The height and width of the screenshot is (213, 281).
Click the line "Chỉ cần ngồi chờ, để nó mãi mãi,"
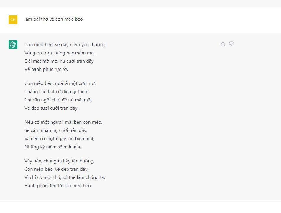pos(58,100)
